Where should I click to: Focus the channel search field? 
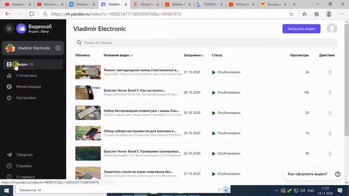(x=205, y=42)
